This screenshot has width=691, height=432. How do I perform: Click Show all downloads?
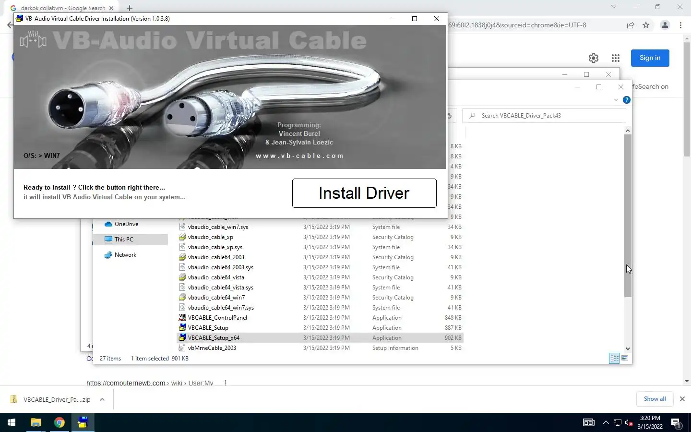point(655,399)
